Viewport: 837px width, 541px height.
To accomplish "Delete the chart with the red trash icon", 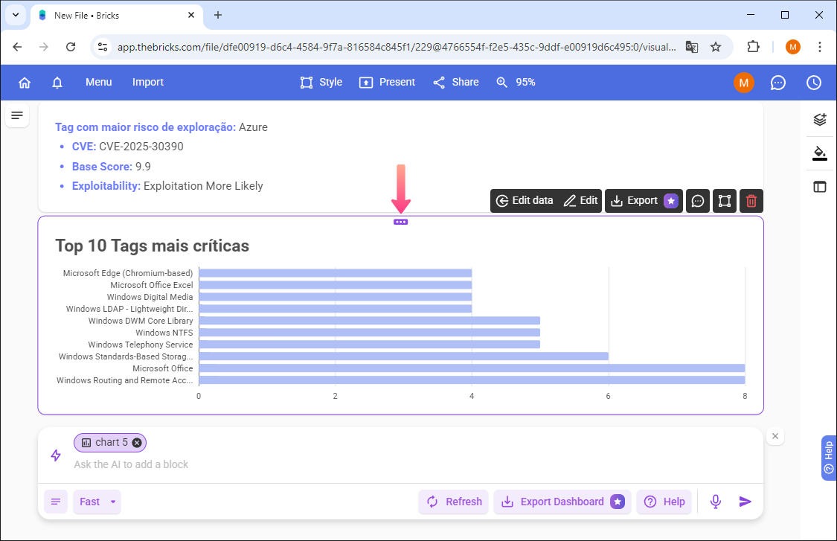I will point(751,201).
